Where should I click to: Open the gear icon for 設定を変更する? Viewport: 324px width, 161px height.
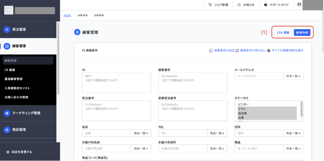point(8,152)
